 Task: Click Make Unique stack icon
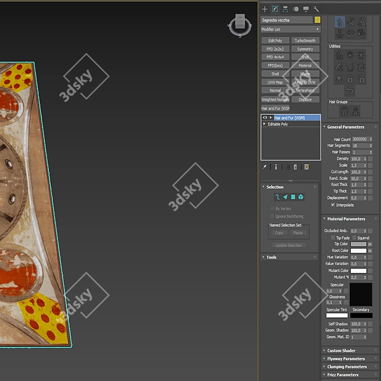coord(287,167)
